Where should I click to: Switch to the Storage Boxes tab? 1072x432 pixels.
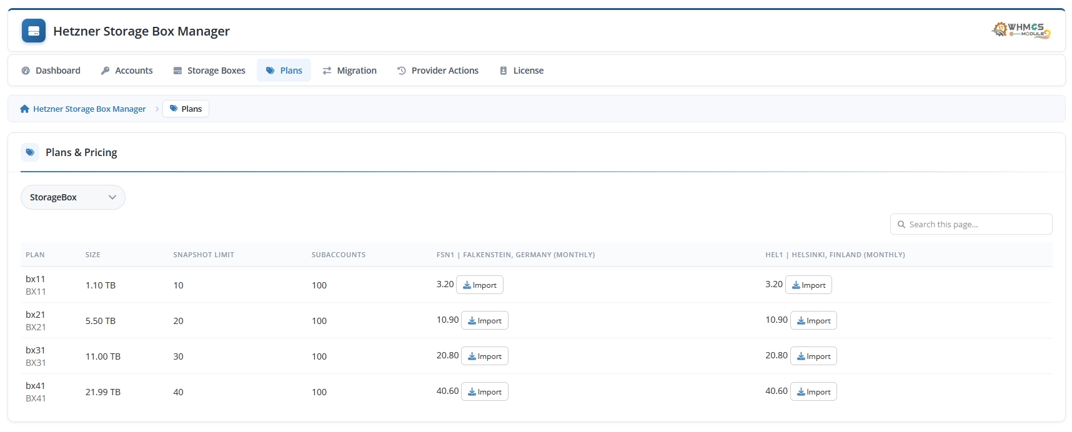(209, 71)
